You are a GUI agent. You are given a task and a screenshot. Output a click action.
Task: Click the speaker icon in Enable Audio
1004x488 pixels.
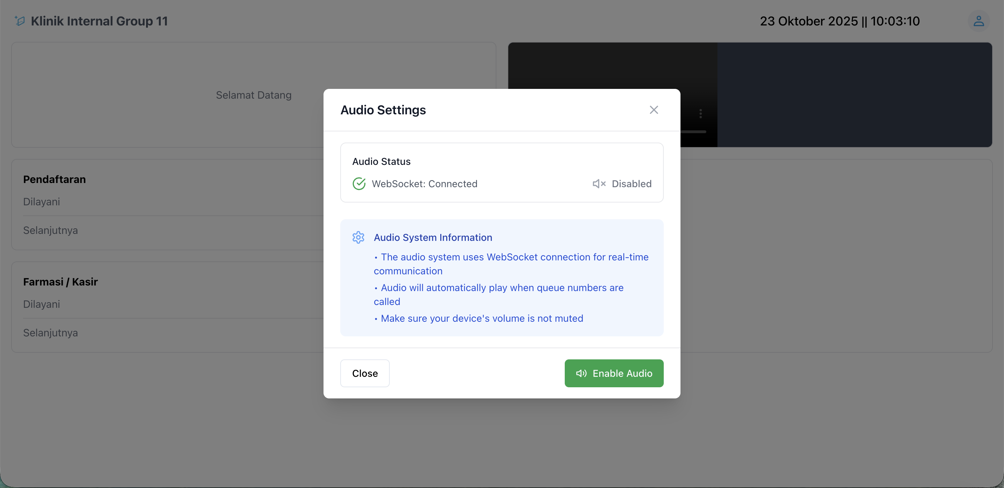(581, 373)
